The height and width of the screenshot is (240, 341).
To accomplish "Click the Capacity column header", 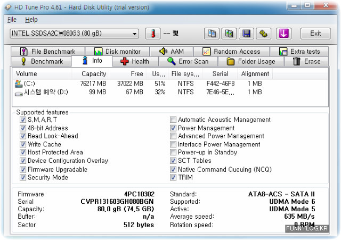I will pos(91,74).
